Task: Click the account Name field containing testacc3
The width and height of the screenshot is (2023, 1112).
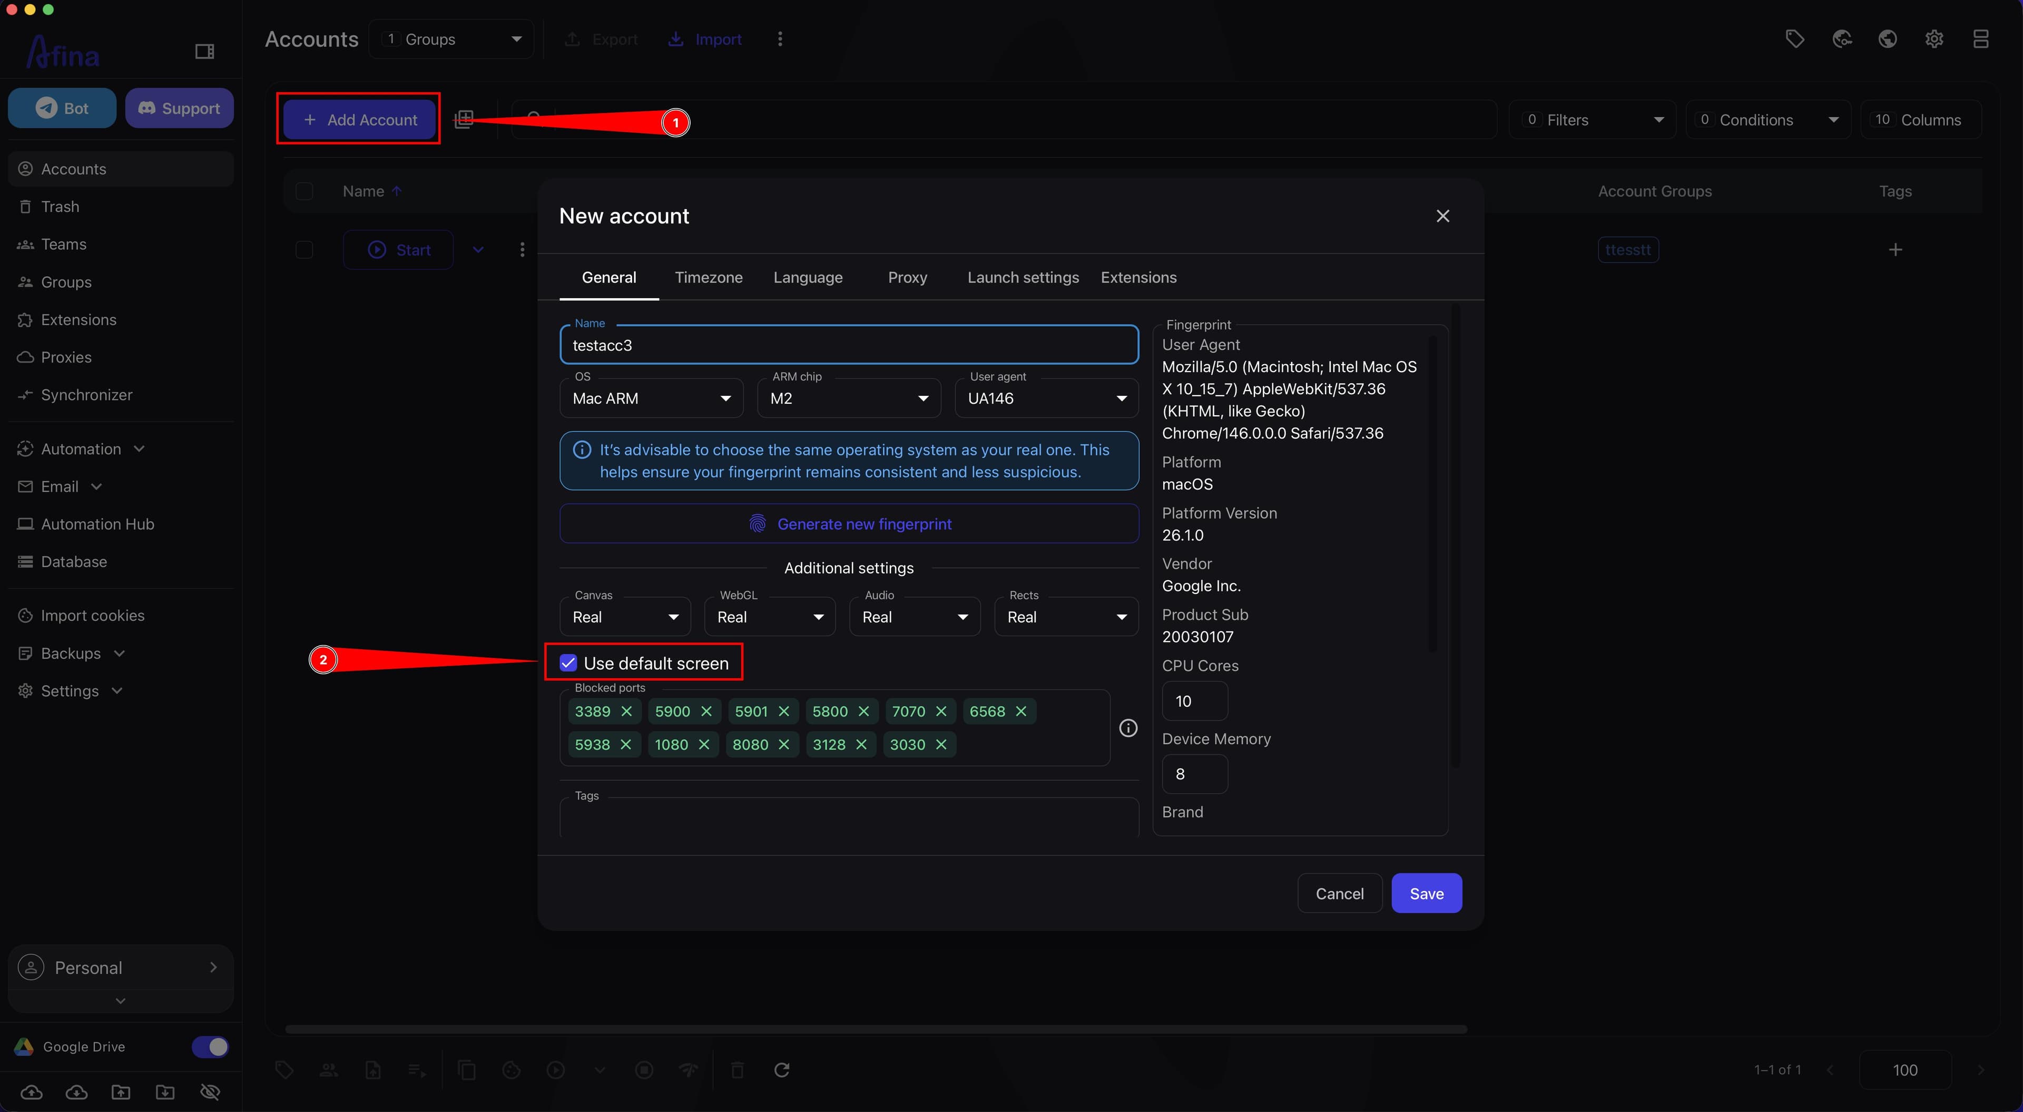Action: tap(849, 344)
